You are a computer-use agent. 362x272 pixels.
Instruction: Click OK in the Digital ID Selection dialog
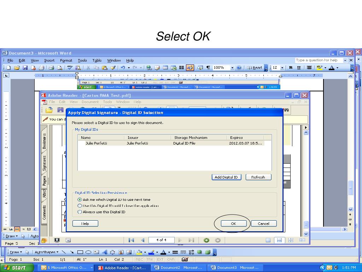[x=234, y=223]
